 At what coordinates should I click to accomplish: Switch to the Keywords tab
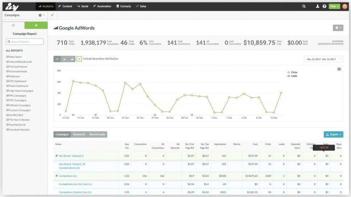[x=79, y=134]
